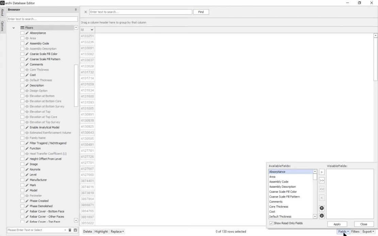The height and width of the screenshot is (236, 378).
Task: Pin the Browser panel with pushpin icon
Action: pyautogui.click(x=76, y=10)
